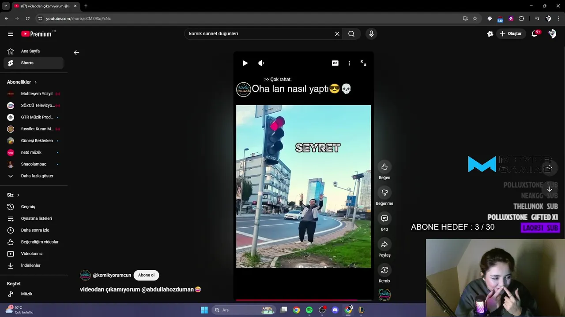
Task: Open the GTR Müzik Prod subscription
Action: point(34,117)
